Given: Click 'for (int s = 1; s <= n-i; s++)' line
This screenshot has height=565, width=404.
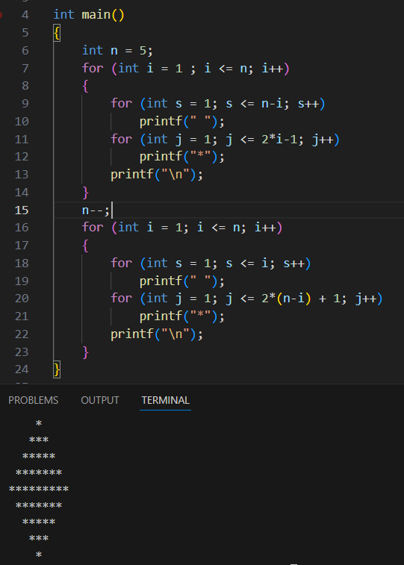Looking at the screenshot, I should point(217,104).
